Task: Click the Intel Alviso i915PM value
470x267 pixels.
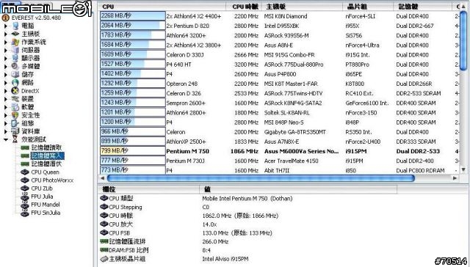Action: coord(225,259)
